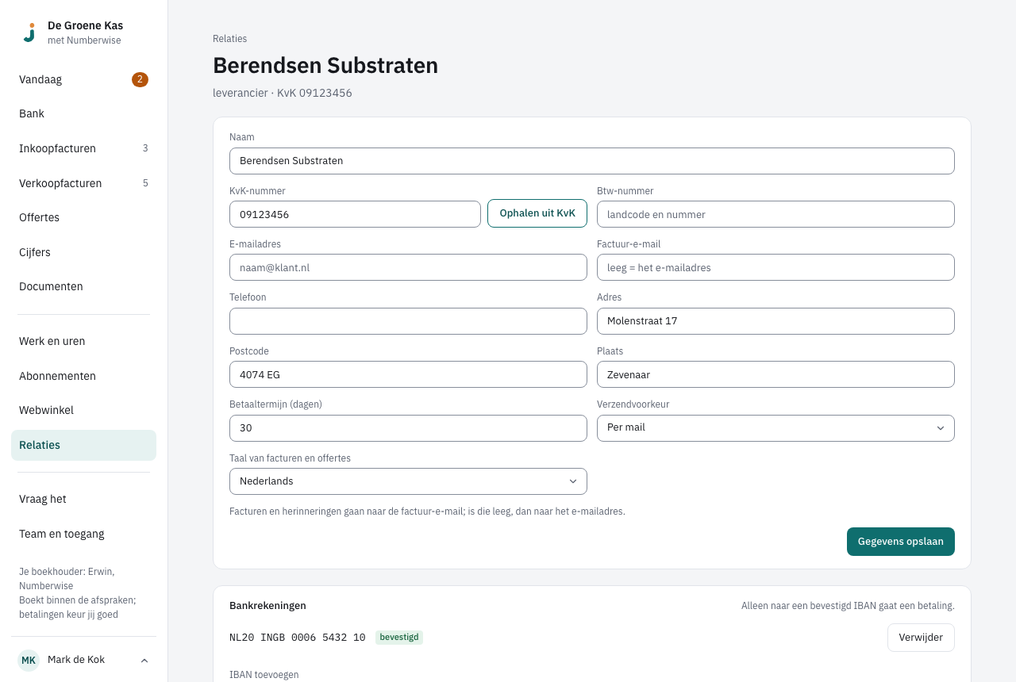Open the Bank section
Image resolution: width=1016 pixels, height=682 pixels.
(x=83, y=113)
